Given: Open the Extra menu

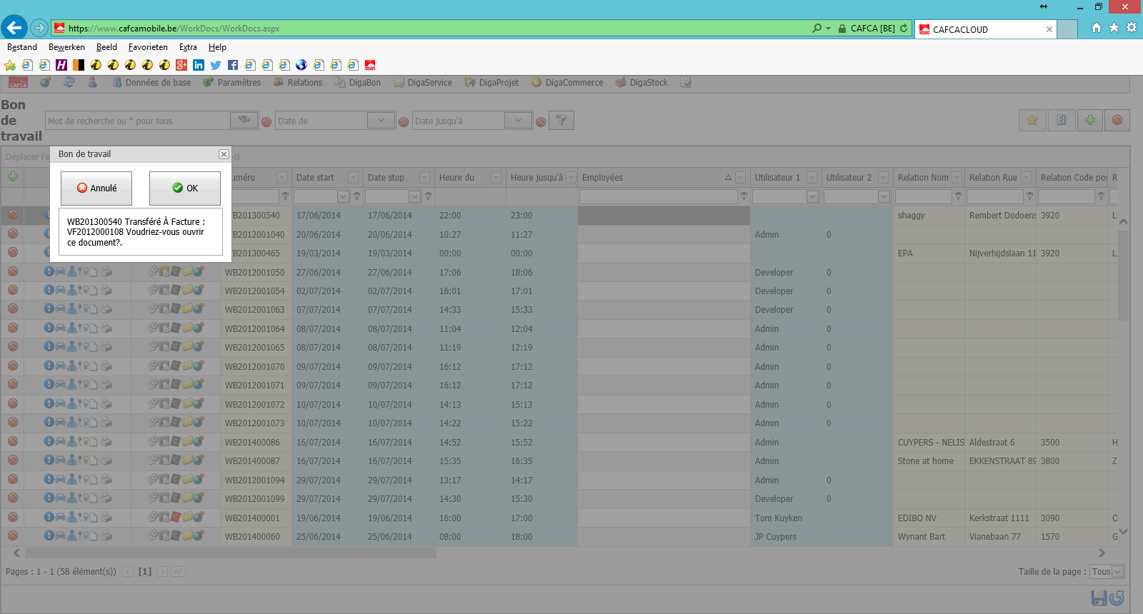Looking at the screenshot, I should pyautogui.click(x=188, y=47).
